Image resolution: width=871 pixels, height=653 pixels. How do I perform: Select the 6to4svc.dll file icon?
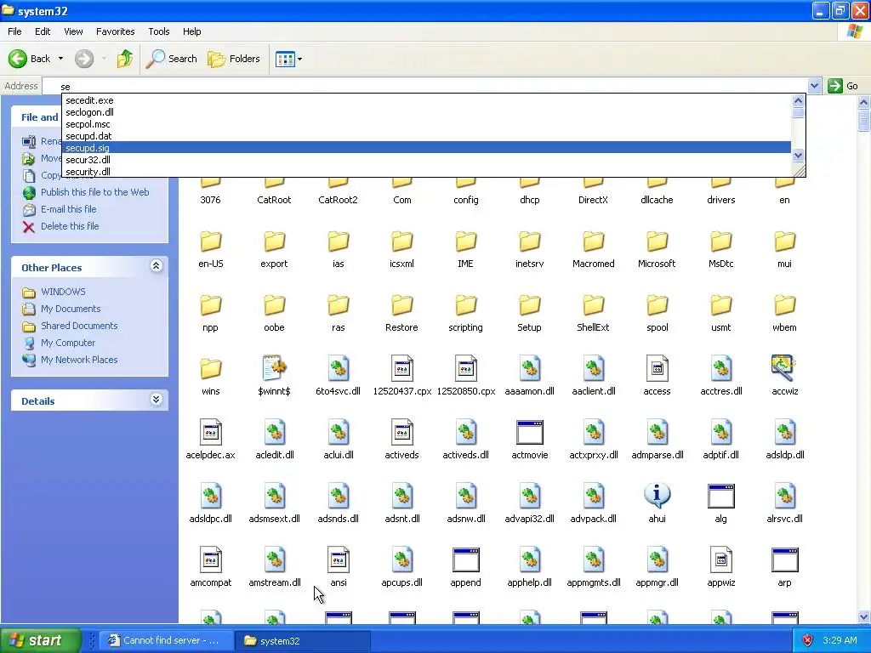(x=339, y=368)
